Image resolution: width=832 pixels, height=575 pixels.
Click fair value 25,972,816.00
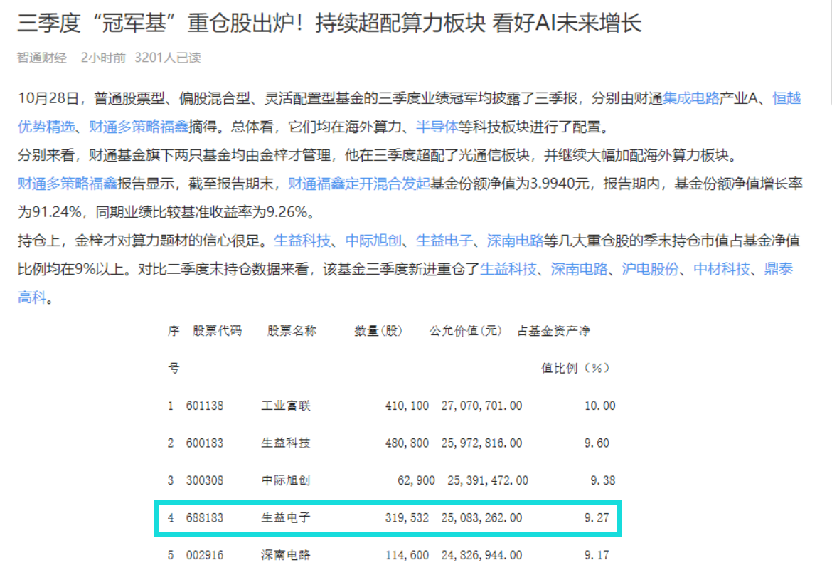point(482,443)
